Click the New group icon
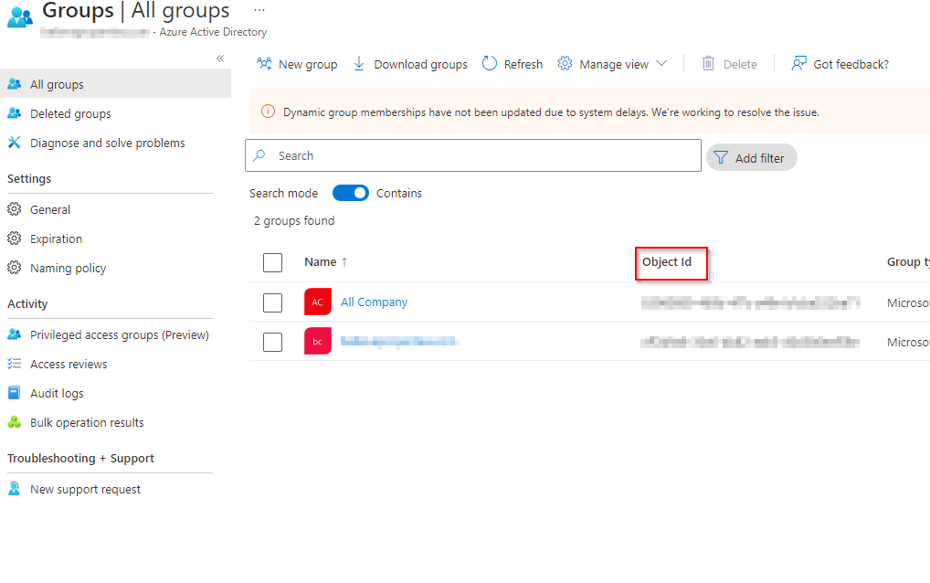 (264, 63)
